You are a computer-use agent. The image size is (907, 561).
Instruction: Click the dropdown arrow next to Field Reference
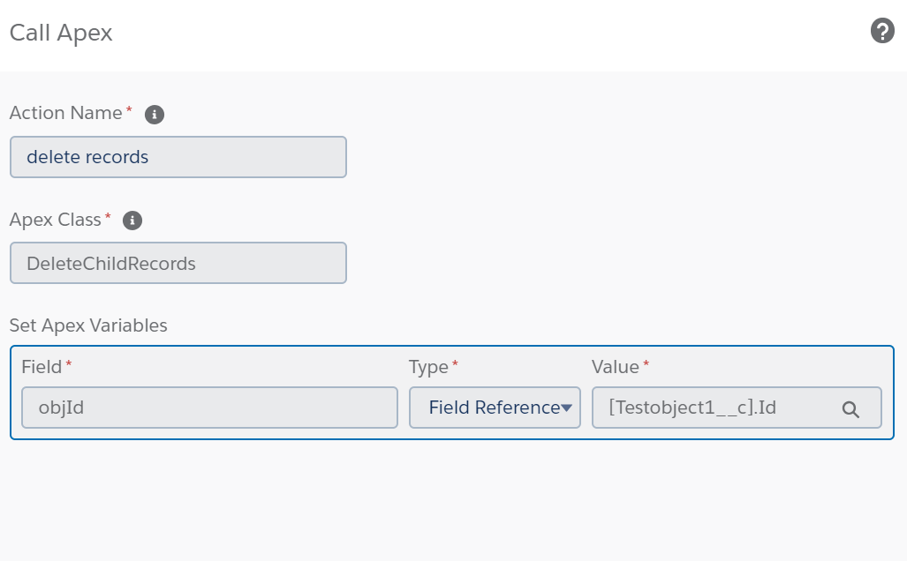[566, 407]
